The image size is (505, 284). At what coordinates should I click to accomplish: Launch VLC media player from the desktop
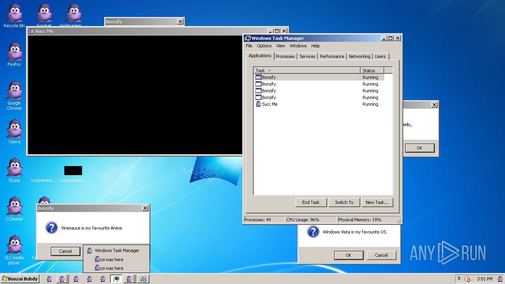coord(14,251)
